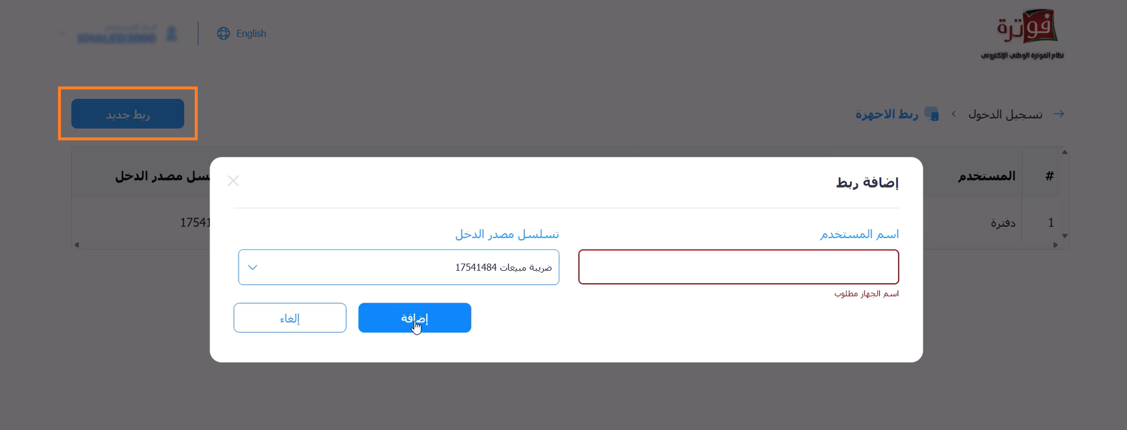
Task: Click the table's scroll left arrow
Action: tap(76, 245)
